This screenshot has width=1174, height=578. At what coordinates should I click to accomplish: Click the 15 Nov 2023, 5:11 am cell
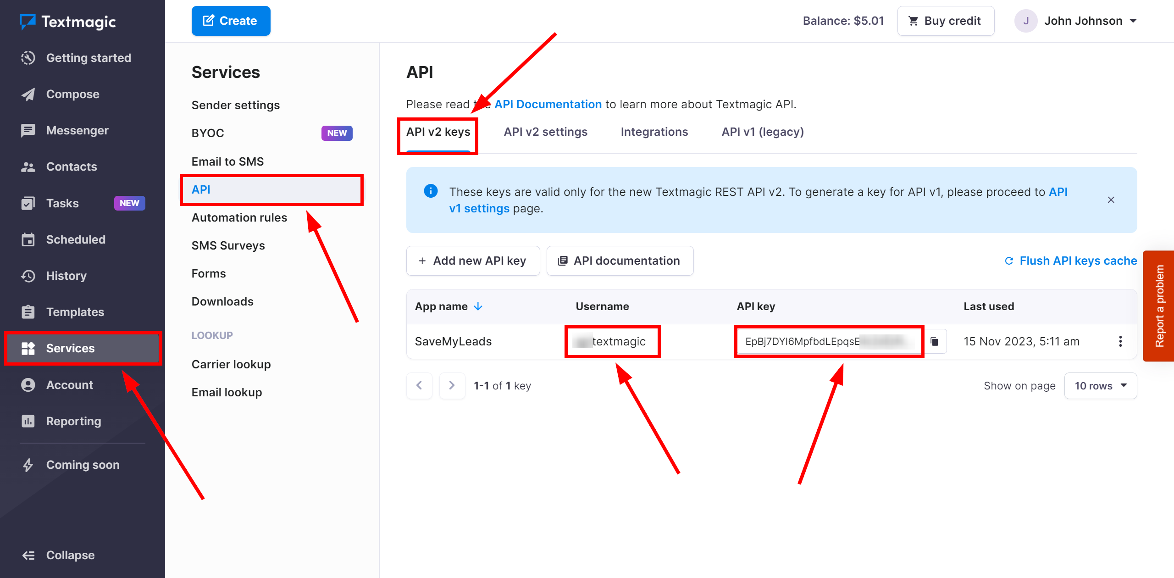coord(1021,341)
